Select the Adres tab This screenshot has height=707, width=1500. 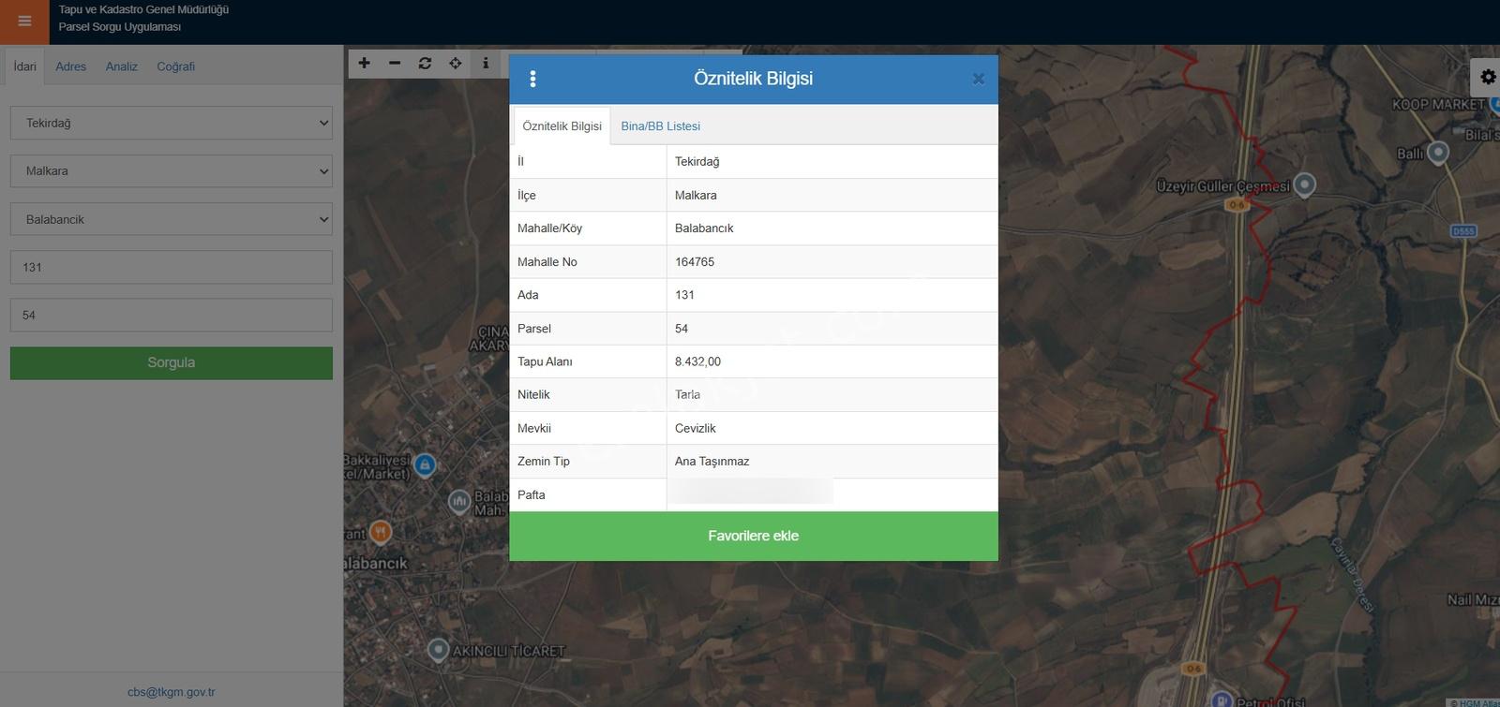click(70, 66)
